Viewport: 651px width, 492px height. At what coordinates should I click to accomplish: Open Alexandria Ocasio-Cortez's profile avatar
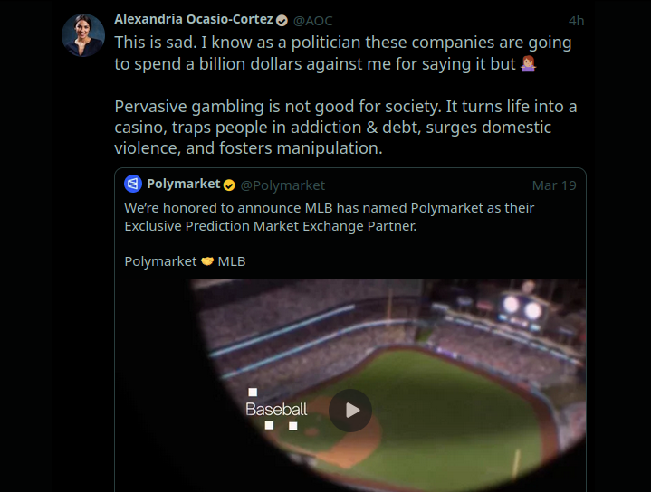83,35
